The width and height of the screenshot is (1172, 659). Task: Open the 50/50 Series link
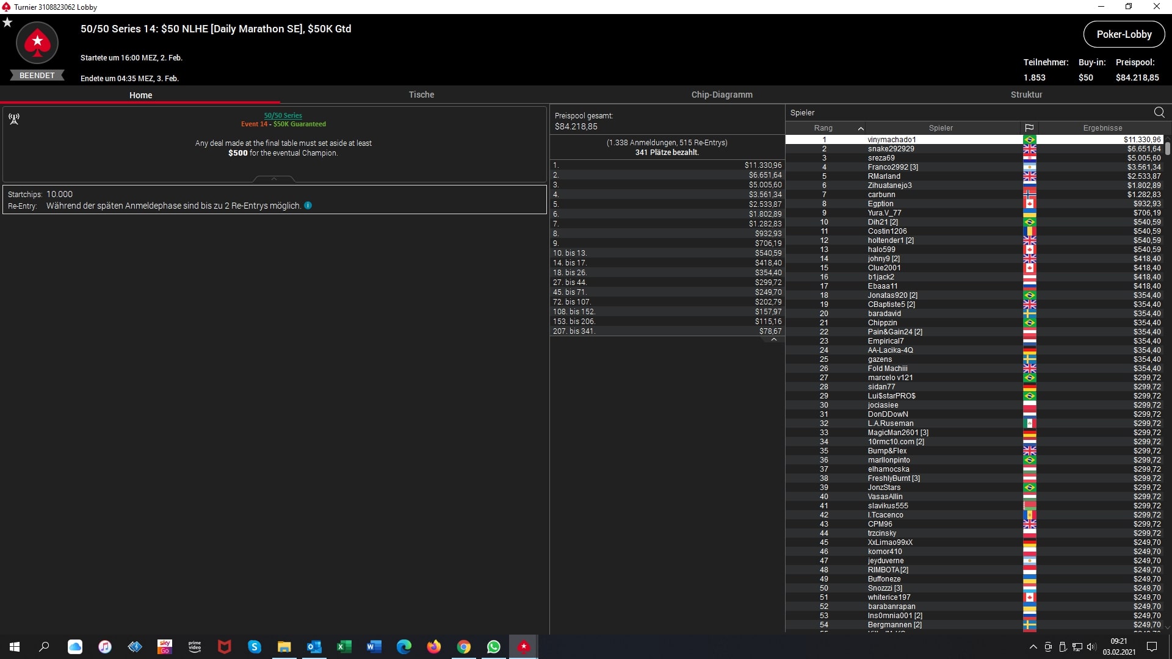coord(283,115)
